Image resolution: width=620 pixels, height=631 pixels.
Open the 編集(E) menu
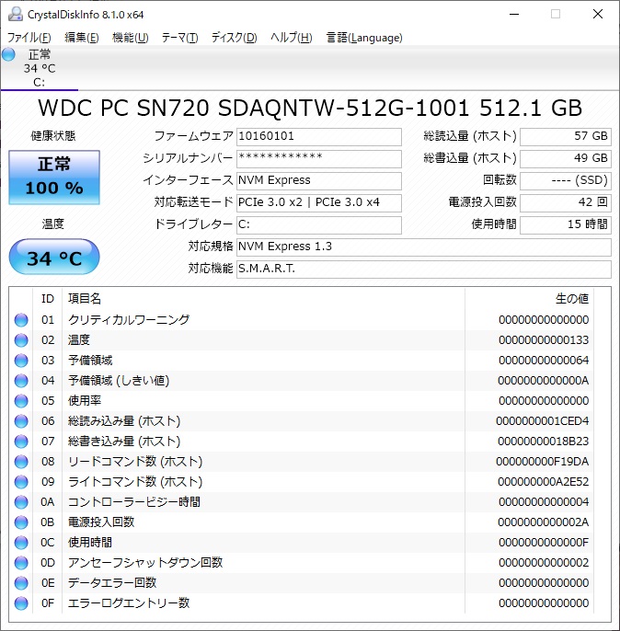(81, 38)
